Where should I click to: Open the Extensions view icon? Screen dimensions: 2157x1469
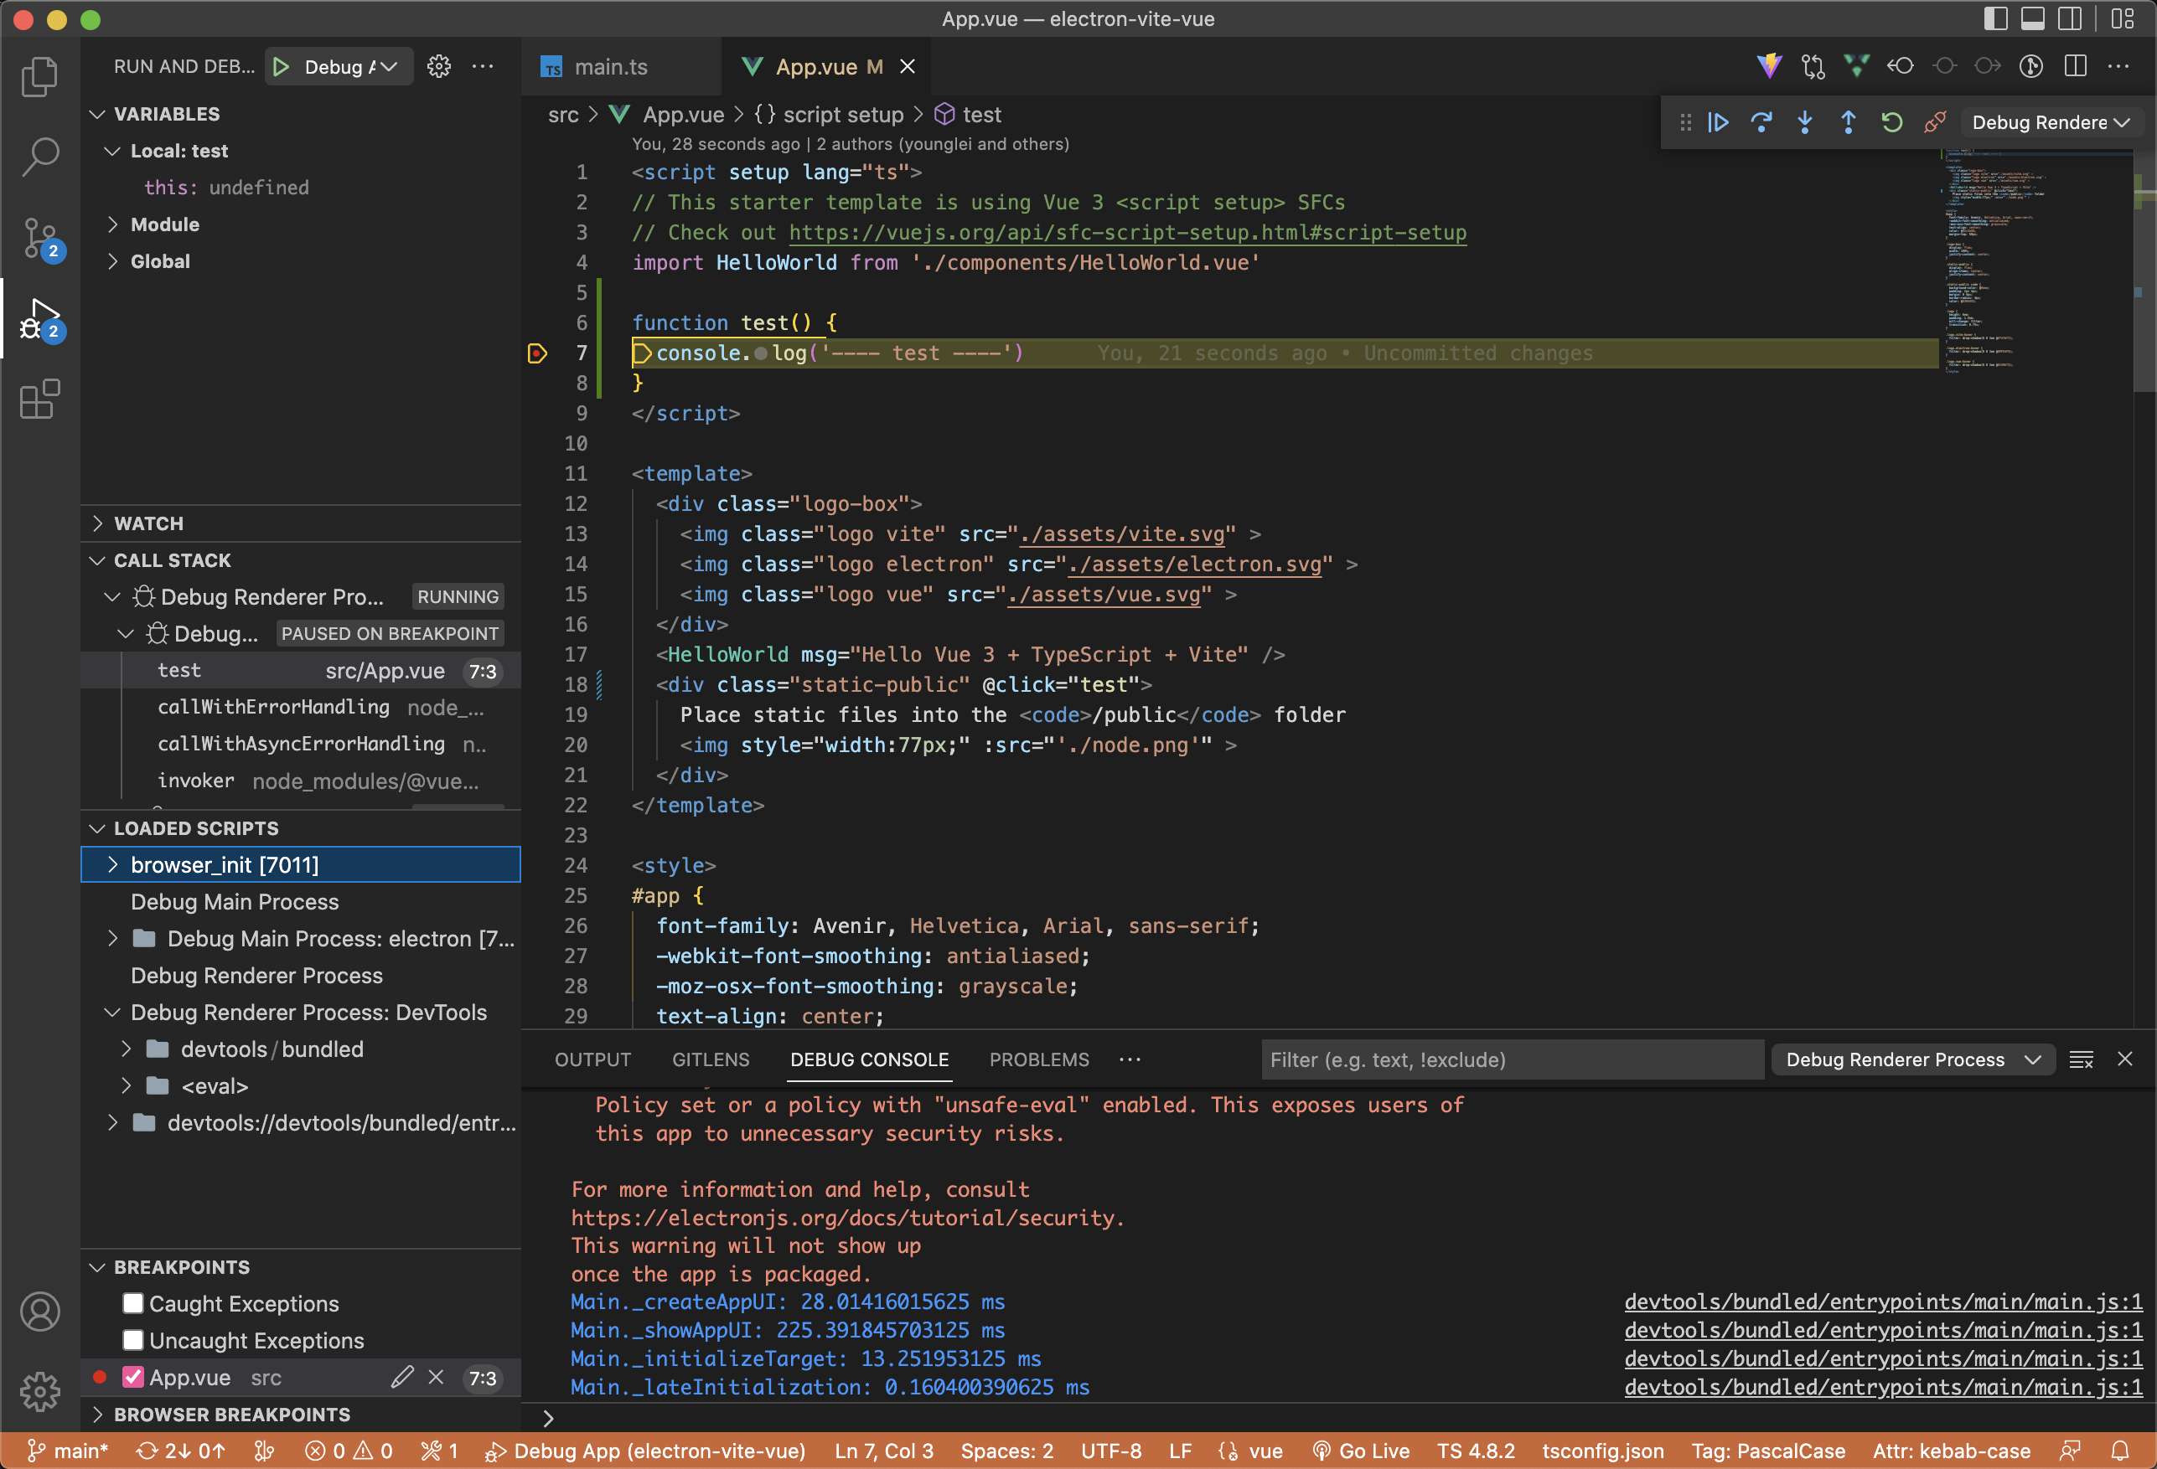click(40, 399)
